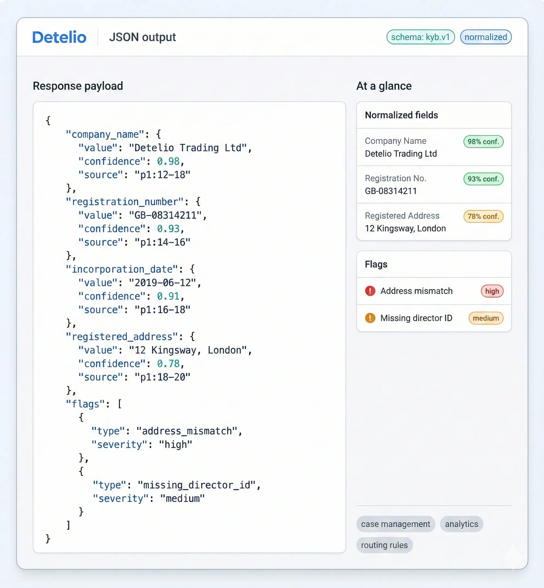Select Detelio Trading Ltd in Normalized fields
The width and height of the screenshot is (544, 588).
[401, 154]
